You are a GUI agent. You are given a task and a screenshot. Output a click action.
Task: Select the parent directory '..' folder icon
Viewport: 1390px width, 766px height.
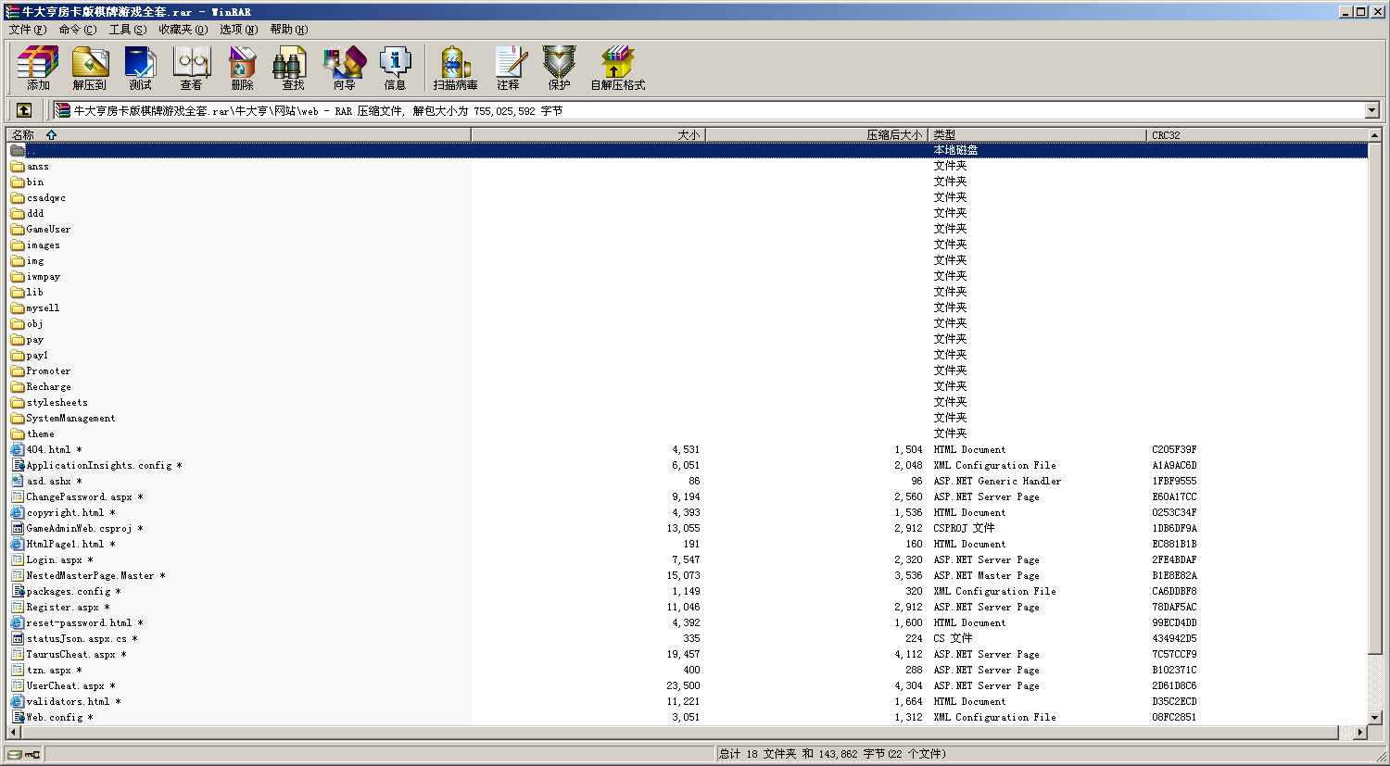[x=18, y=151]
